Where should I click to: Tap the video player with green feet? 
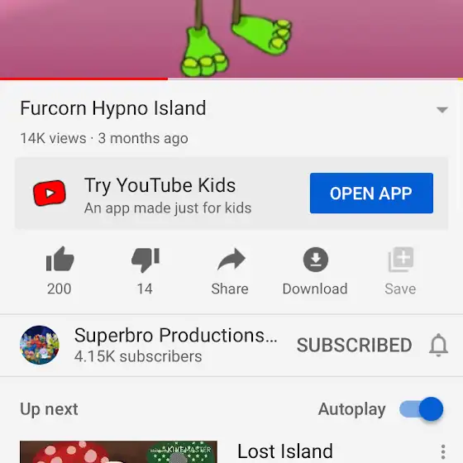(x=231, y=38)
